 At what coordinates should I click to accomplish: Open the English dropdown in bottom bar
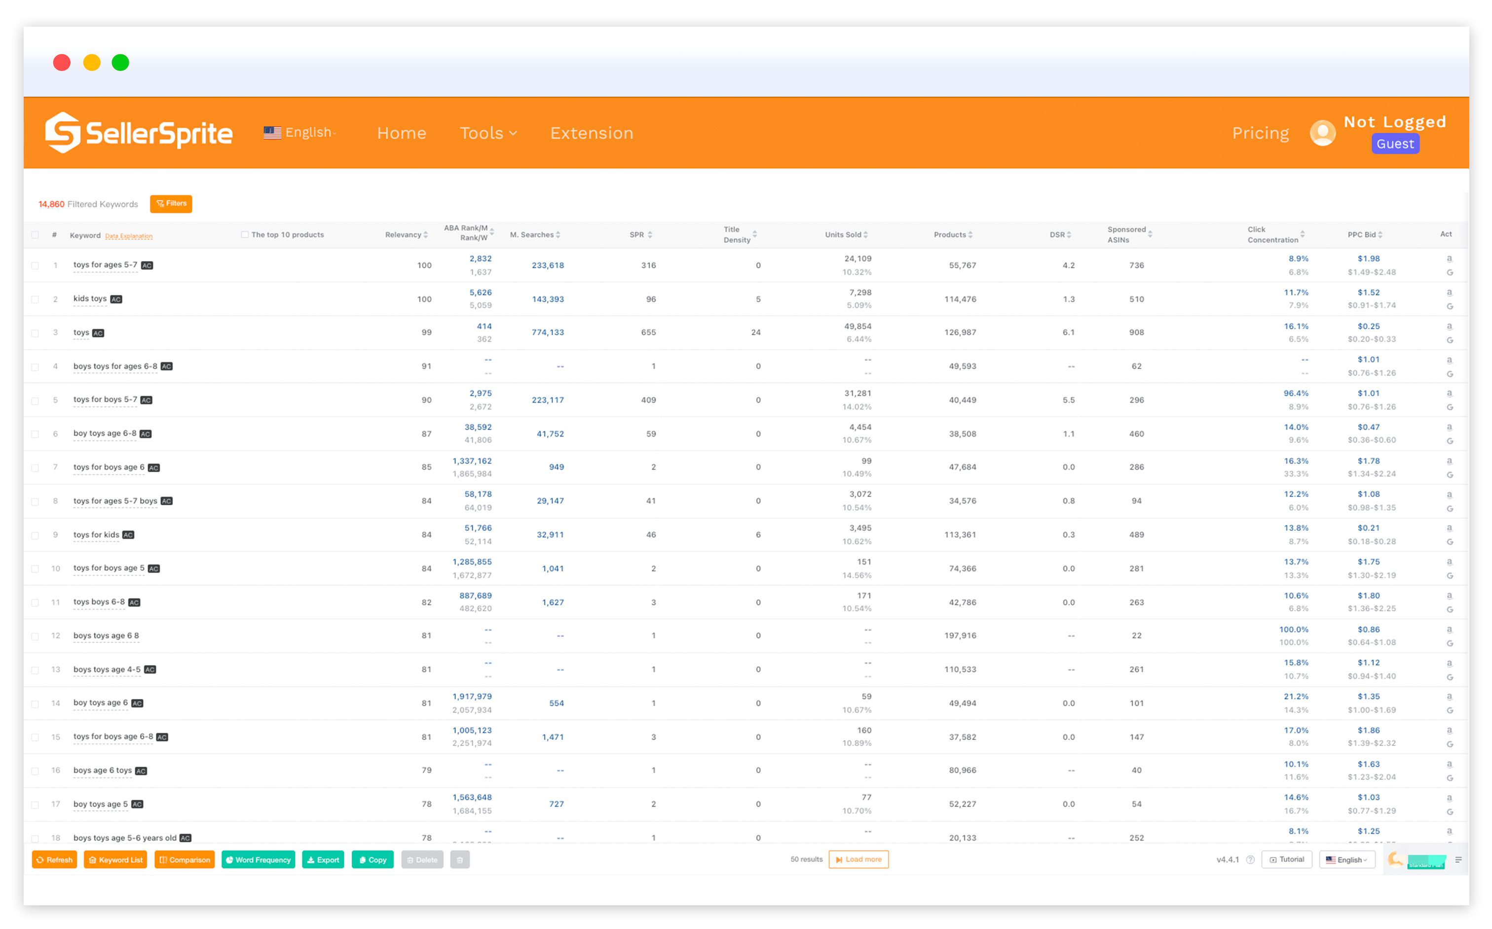(1346, 859)
